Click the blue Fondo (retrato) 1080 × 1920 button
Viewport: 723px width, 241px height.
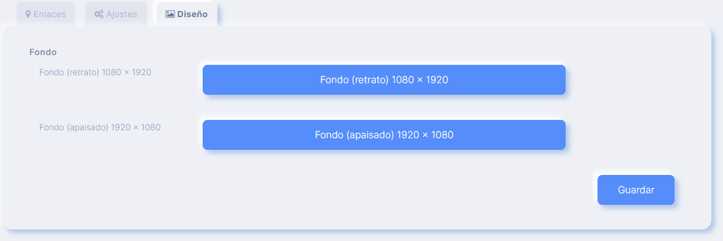384,80
